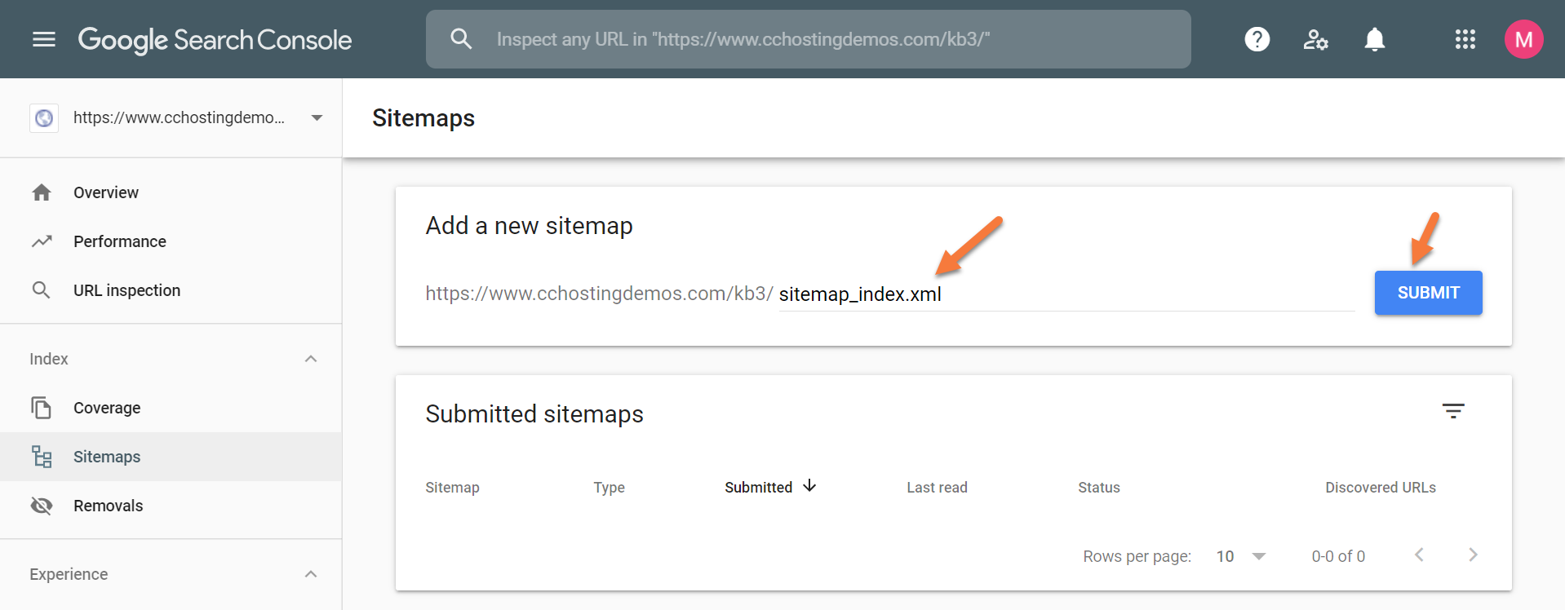
Task: Open the Coverage report
Action: pyautogui.click(x=107, y=408)
